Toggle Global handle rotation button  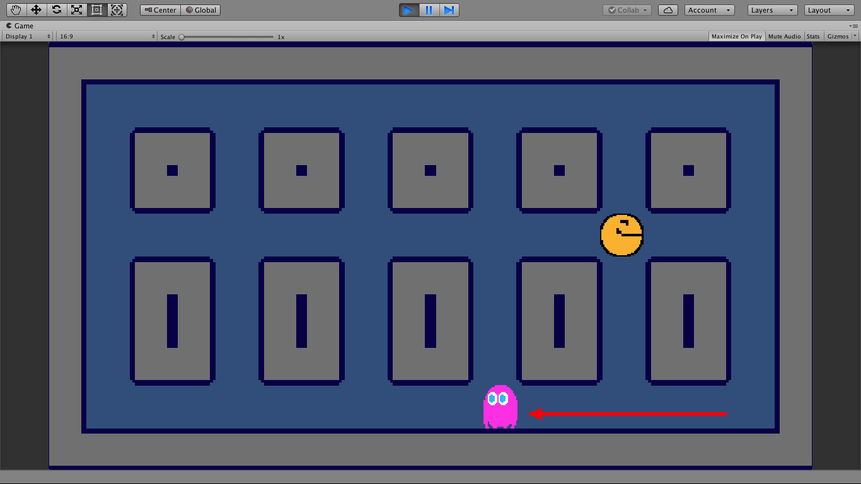pyautogui.click(x=201, y=10)
